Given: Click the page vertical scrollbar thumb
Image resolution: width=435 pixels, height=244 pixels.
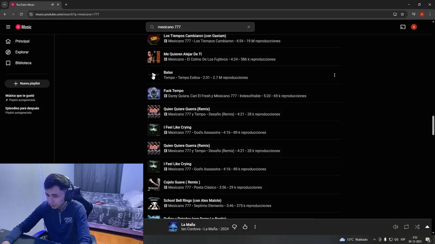Looking at the screenshot, I should [x=433, y=125].
